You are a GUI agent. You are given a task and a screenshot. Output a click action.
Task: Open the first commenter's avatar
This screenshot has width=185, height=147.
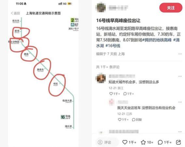(x=100, y=78)
